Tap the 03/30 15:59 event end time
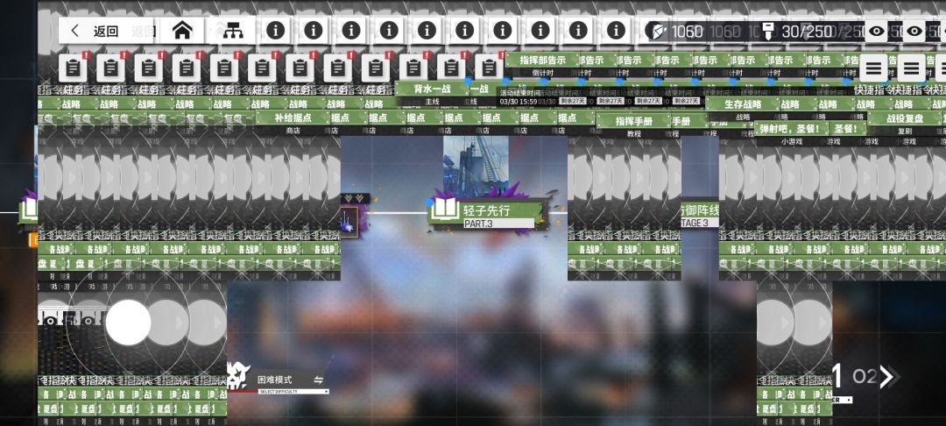The height and width of the screenshot is (426, 946). point(518,102)
